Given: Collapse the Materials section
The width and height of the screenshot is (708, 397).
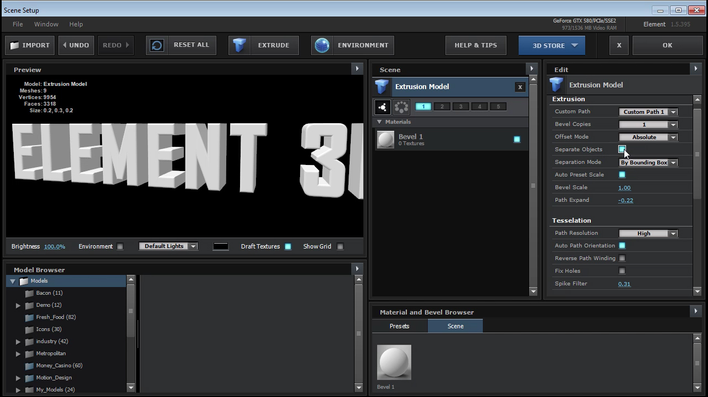Looking at the screenshot, I should point(379,122).
